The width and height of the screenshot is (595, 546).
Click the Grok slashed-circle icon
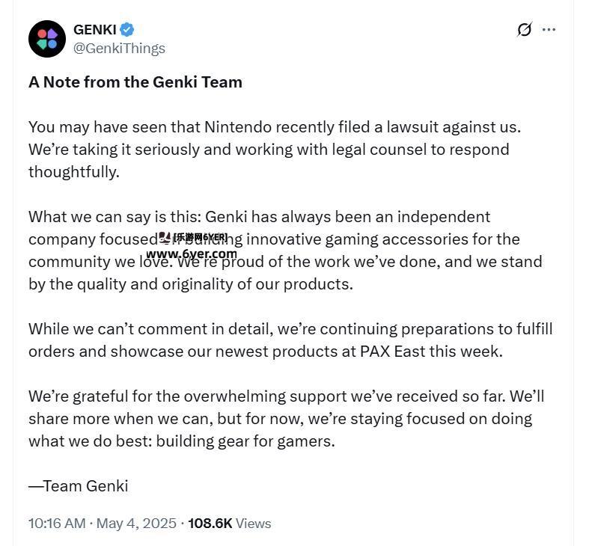coord(524,30)
